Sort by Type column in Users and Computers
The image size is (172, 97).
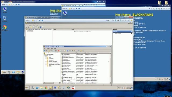tap(80, 53)
